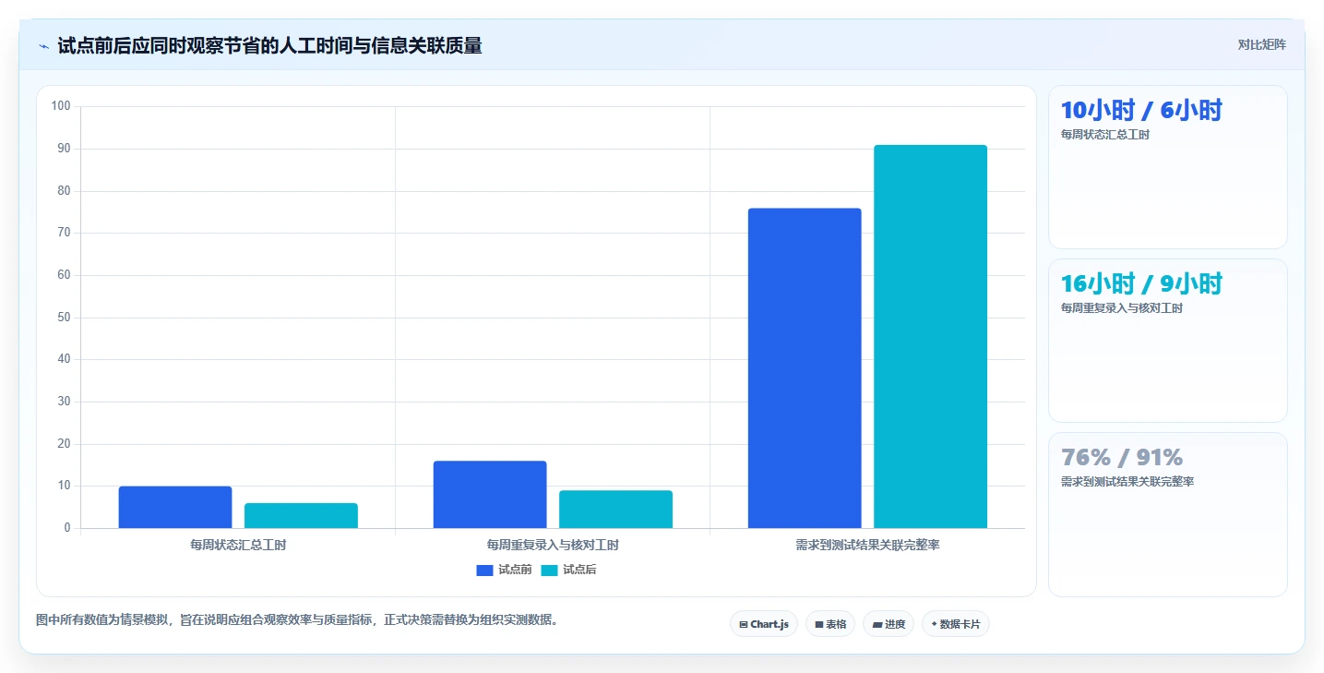Click the 试点前 bar for 需求到测试结果关联完整率
Viewport: 1324px width, 673px height.
point(805,368)
